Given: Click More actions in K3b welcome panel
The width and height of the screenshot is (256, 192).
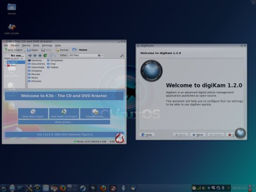Looking at the screenshot, I should 64,122.
